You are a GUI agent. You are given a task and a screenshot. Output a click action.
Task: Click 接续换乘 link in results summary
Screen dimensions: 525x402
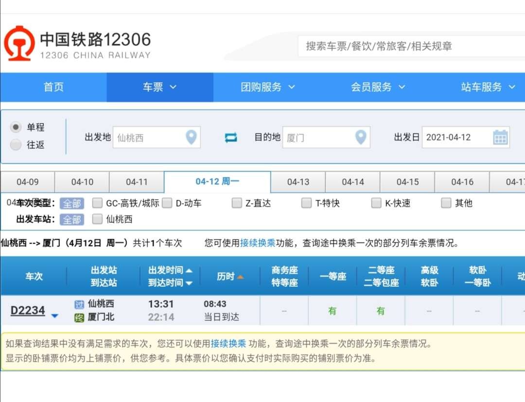[x=258, y=243]
